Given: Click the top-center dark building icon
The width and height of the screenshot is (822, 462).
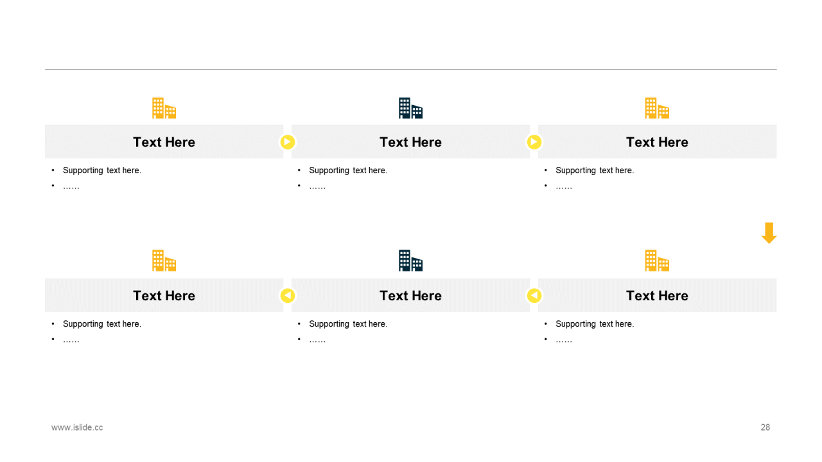Looking at the screenshot, I should point(410,108).
